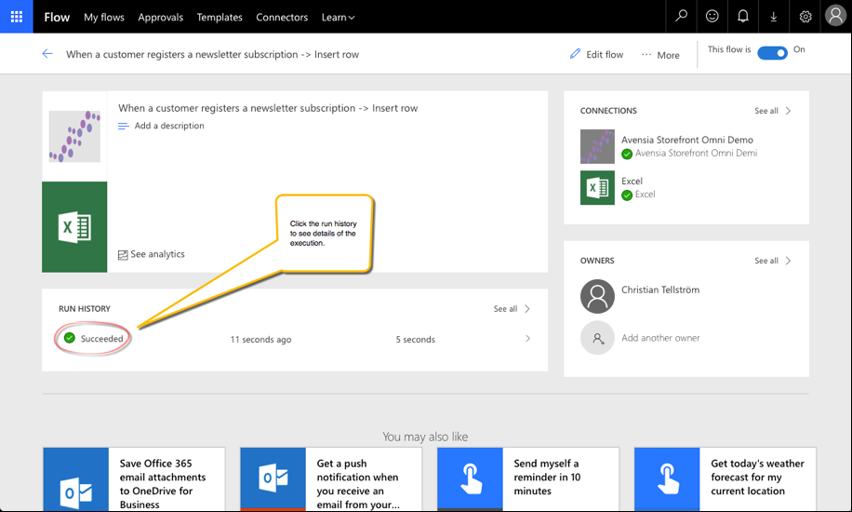
Task: Click the download arrow icon
Action: pyautogui.click(x=774, y=17)
